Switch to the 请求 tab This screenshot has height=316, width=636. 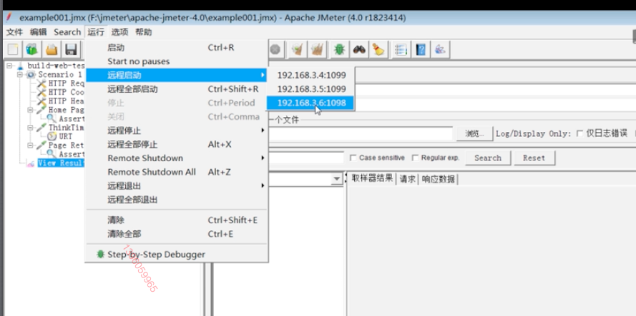[x=408, y=179]
